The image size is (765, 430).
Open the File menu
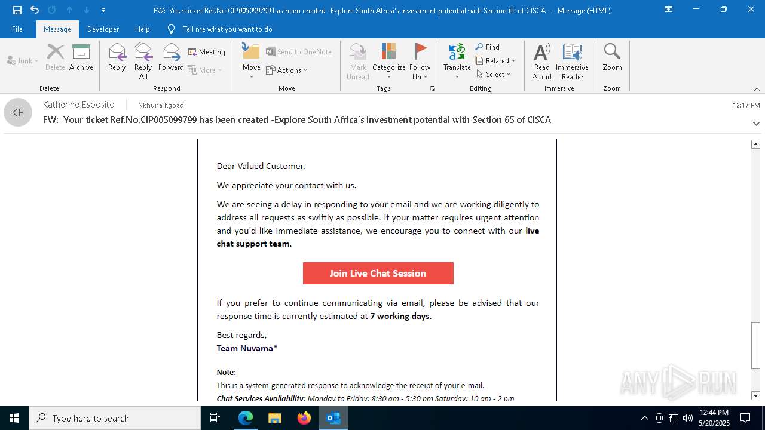click(x=17, y=29)
